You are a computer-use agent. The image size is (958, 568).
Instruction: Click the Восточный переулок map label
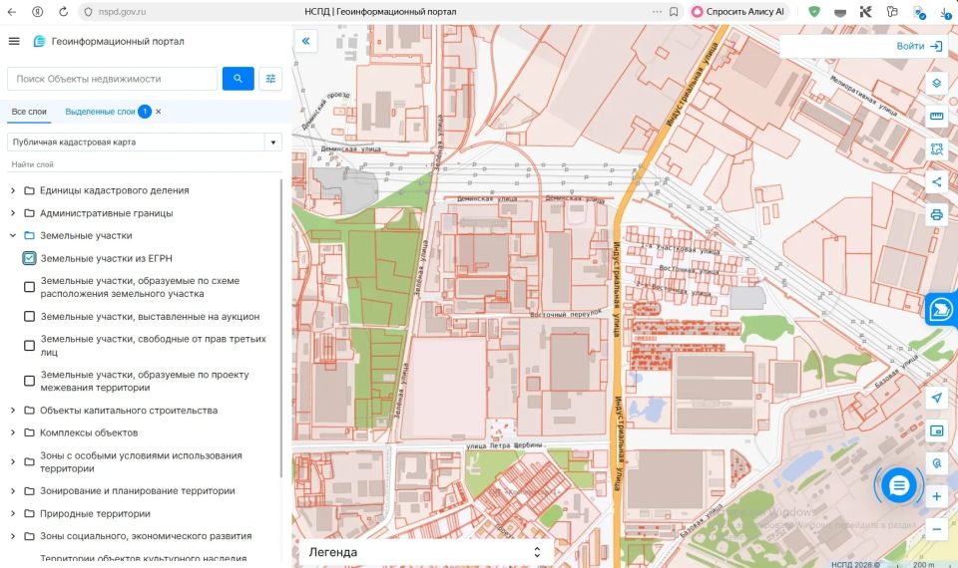tap(566, 314)
